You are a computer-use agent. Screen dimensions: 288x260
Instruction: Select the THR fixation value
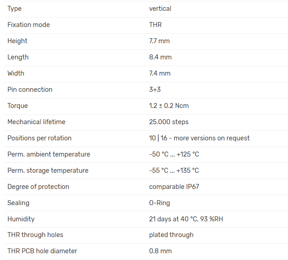[155, 25]
